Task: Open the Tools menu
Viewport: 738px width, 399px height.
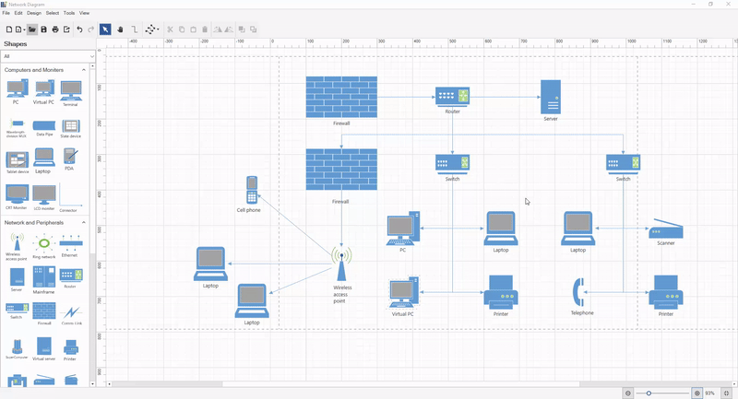Action: (69, 13)
